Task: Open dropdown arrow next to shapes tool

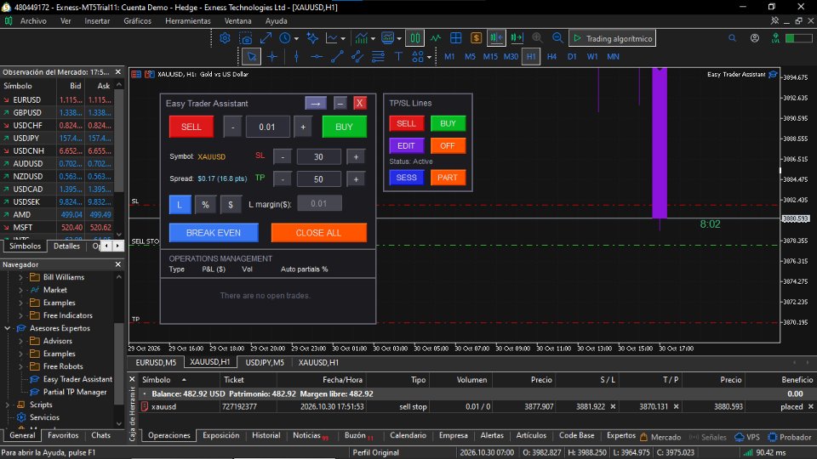Action: pyautogui.click(x=429, y=57)
